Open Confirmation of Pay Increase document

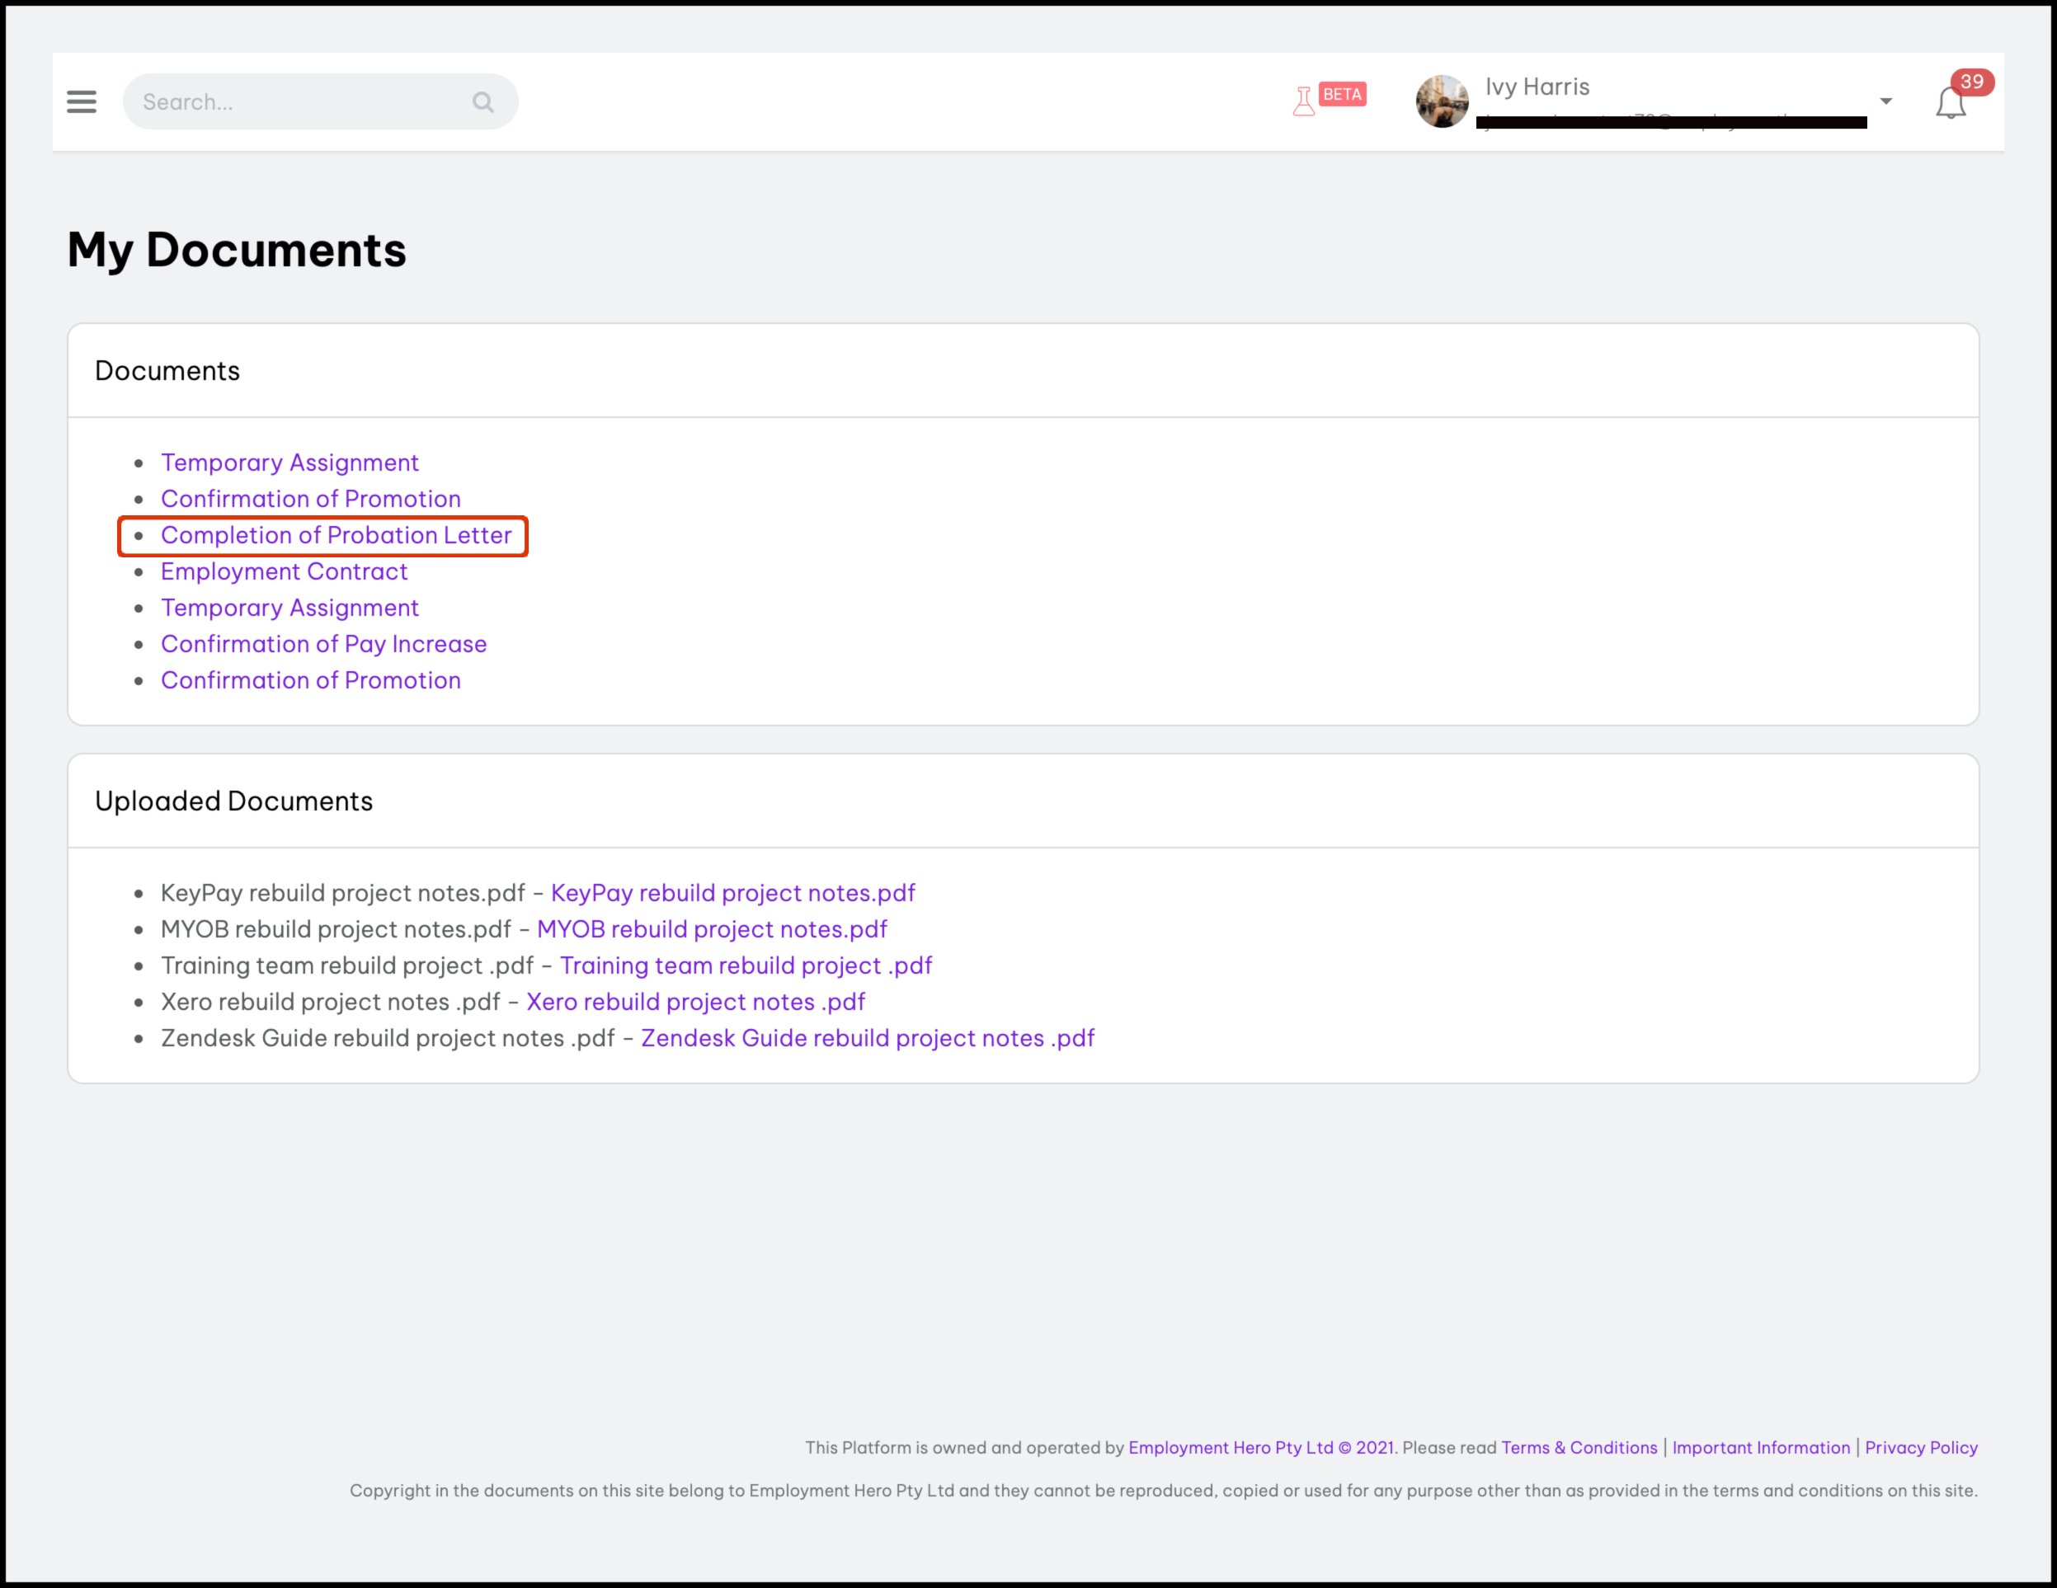[324, 644]
